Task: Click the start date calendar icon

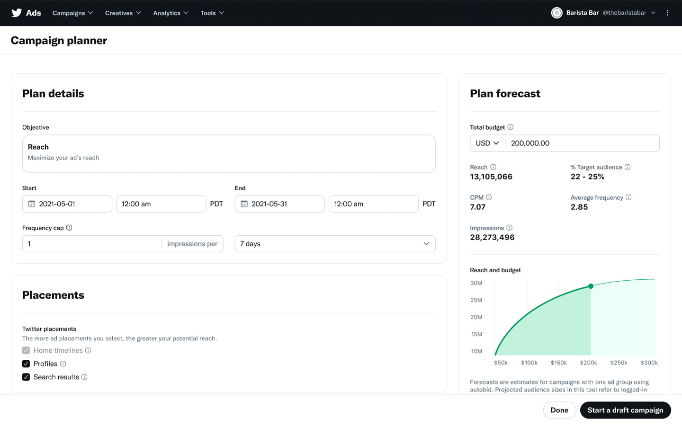Action: coord(32,204)
